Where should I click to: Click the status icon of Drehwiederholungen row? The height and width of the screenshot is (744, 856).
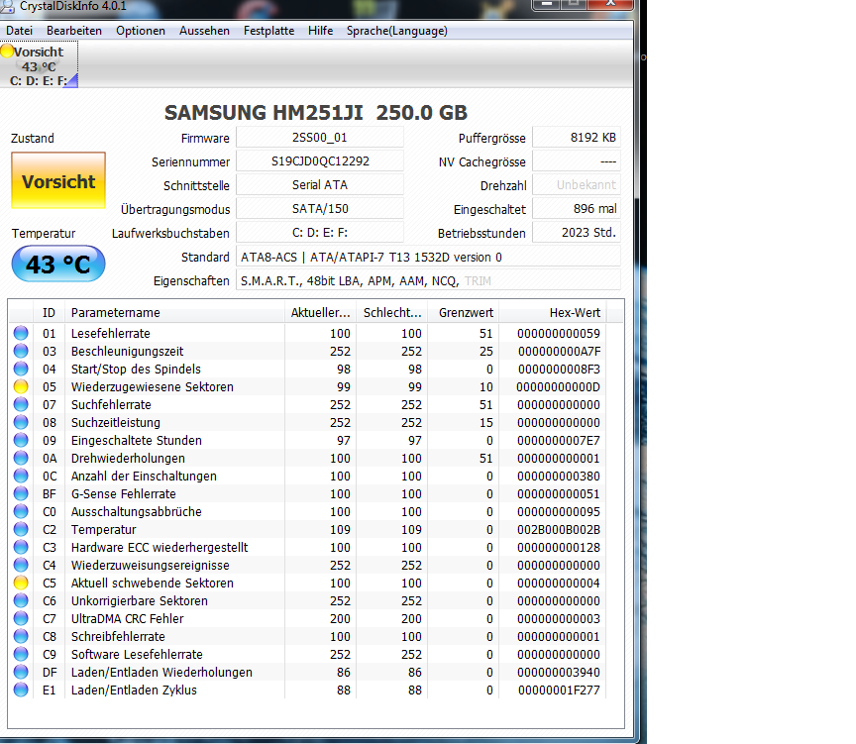click(21, 458)
